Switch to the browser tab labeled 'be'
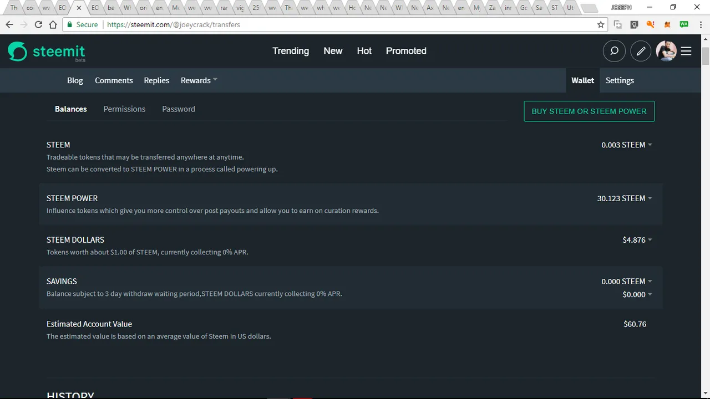 click(111, 8)
